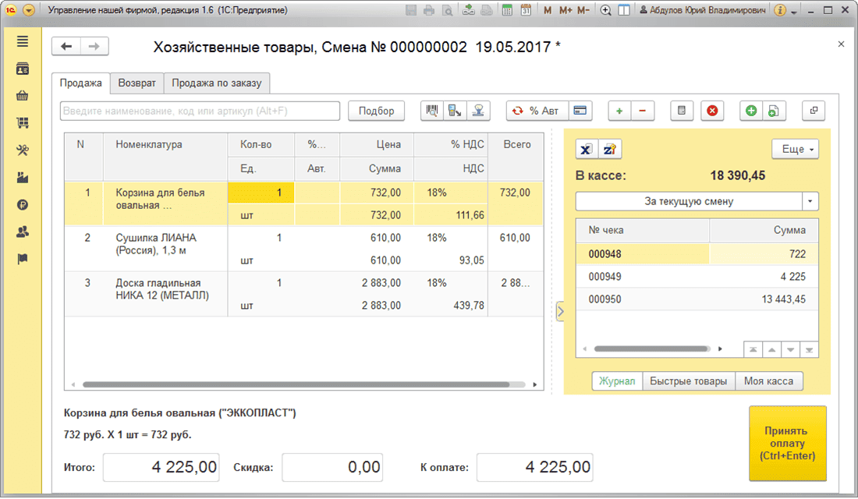The width and height of the screenshot is (858, 499).
Task: Open the company flag icon in sidebar
Action: coord(23,259)
